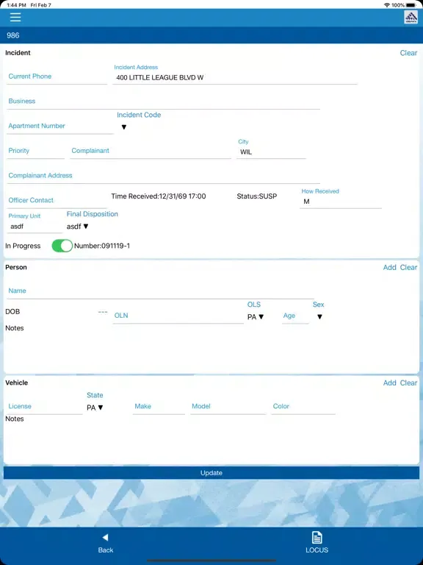Image resolution: width=423 pixels, height=565 pixels.
Task: Add a new Vehicle entry
Action: [x=389, y=383]
